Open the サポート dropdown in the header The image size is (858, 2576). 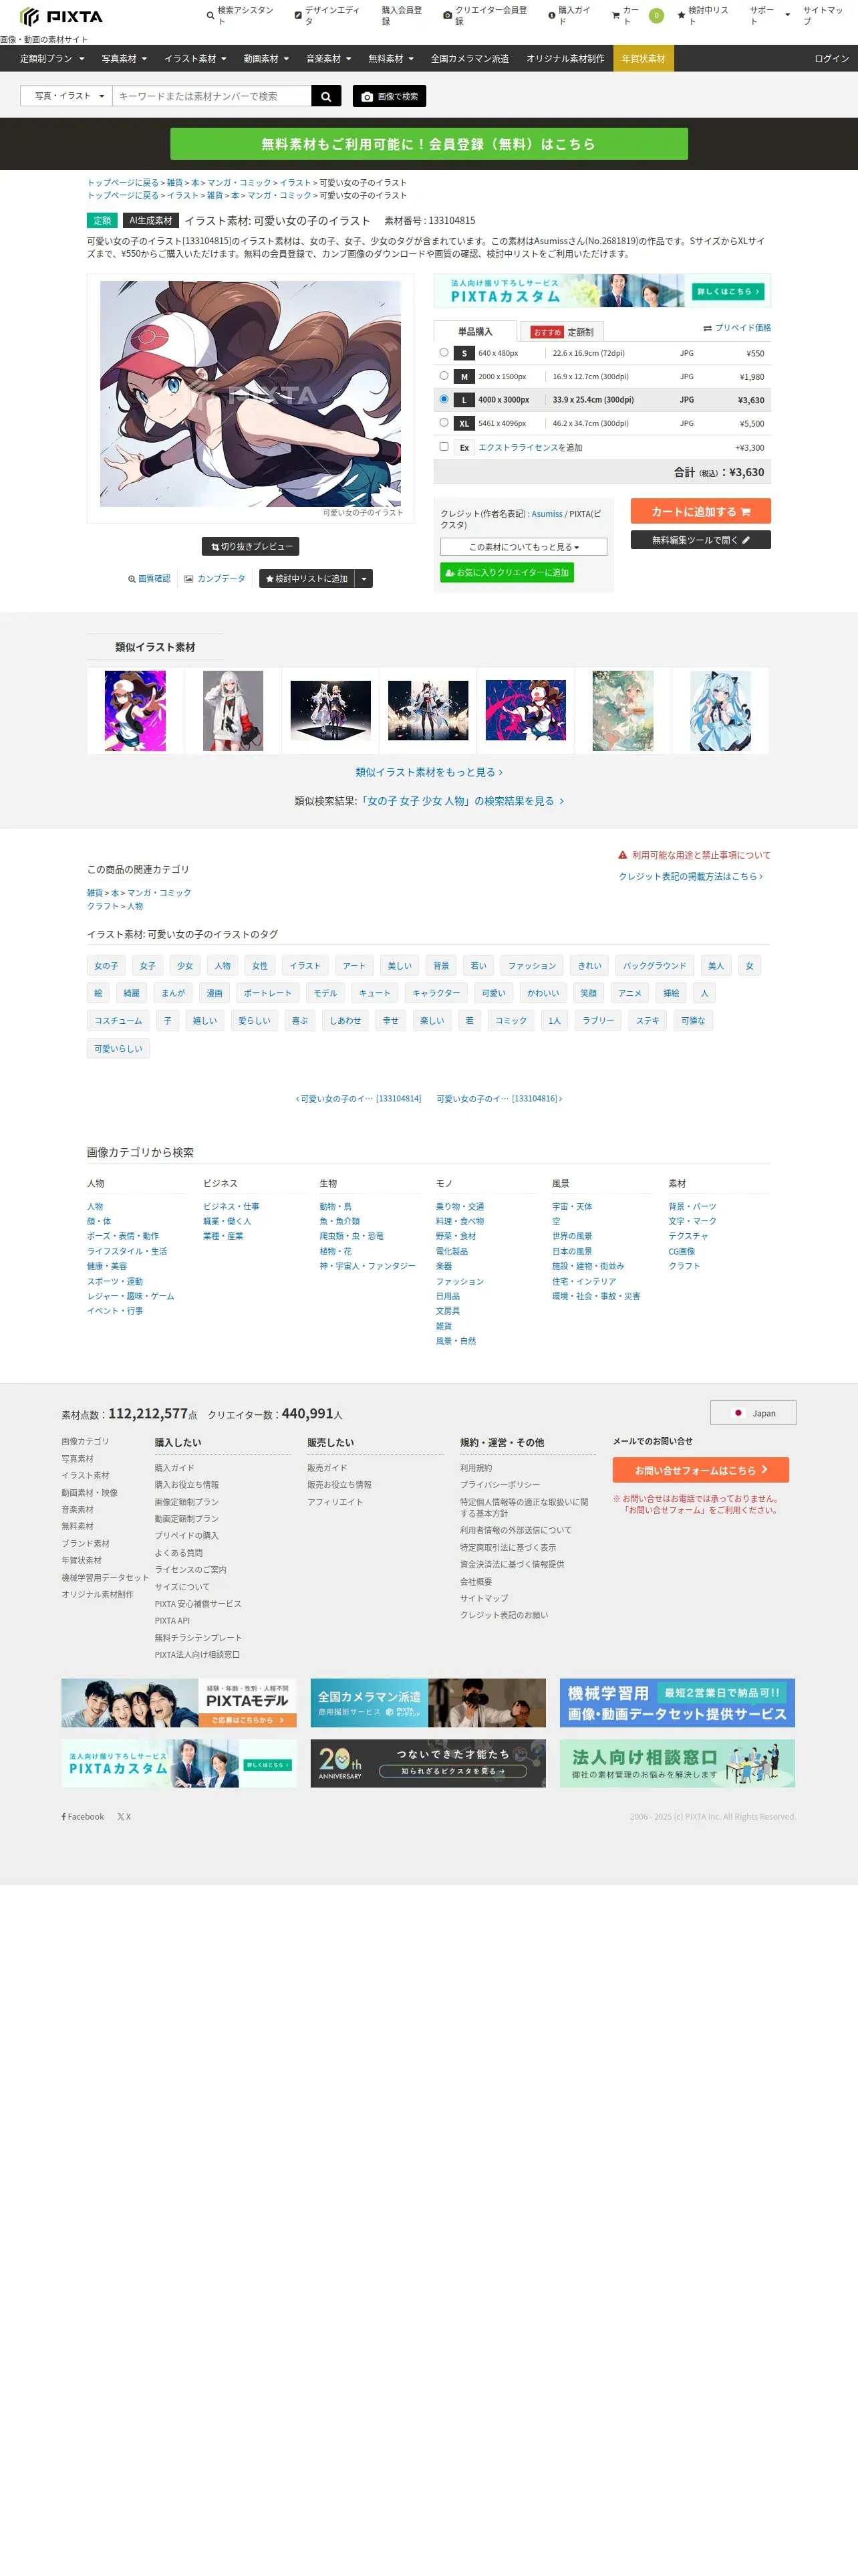coord(769,16)
